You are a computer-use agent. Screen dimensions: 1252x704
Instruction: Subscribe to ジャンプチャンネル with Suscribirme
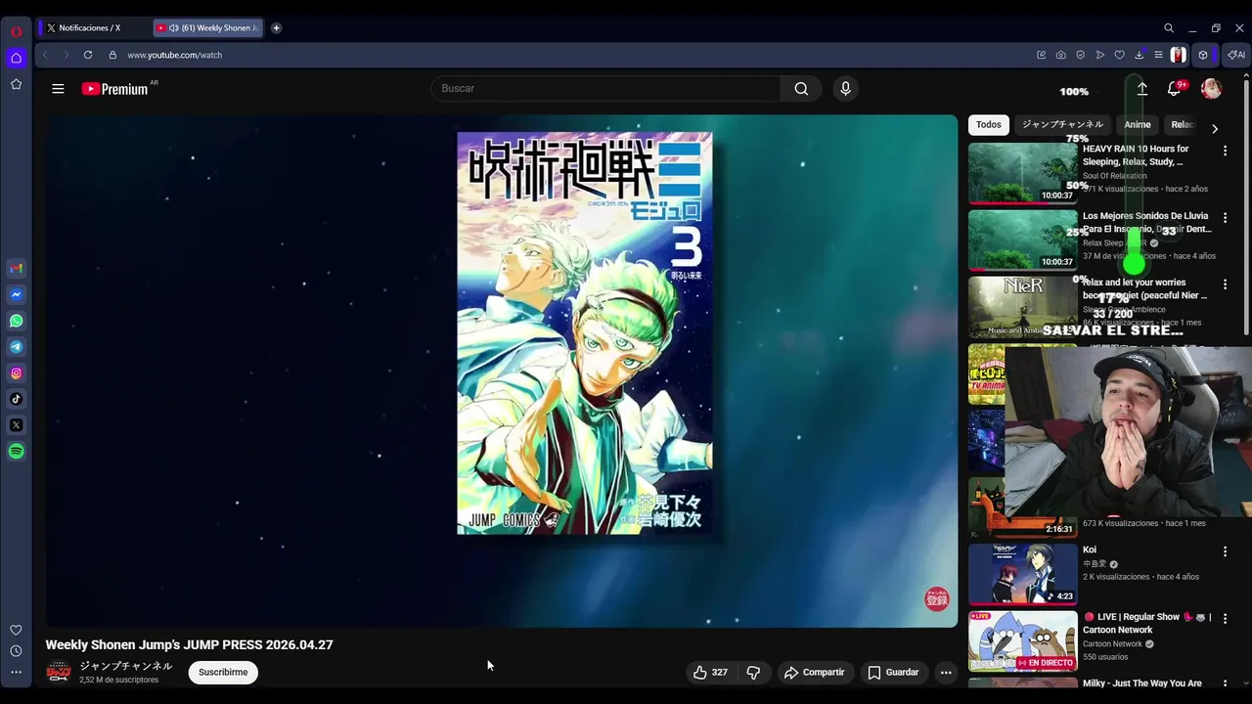tap(223, 673)
